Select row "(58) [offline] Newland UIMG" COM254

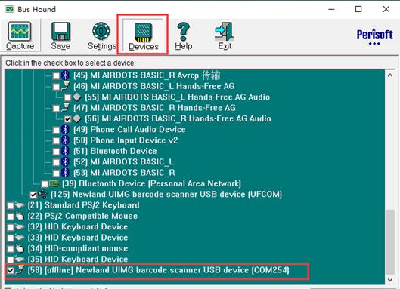(159, 270)
